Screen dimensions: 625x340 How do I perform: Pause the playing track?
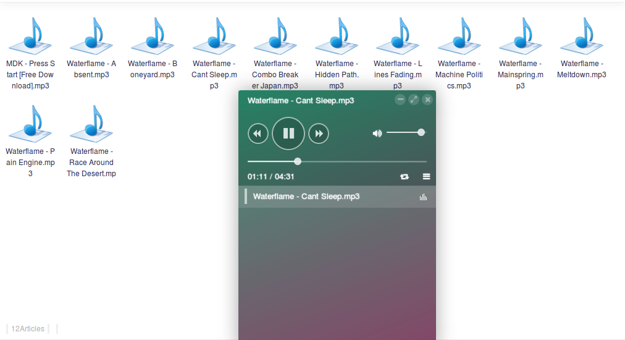coord(288,134)
